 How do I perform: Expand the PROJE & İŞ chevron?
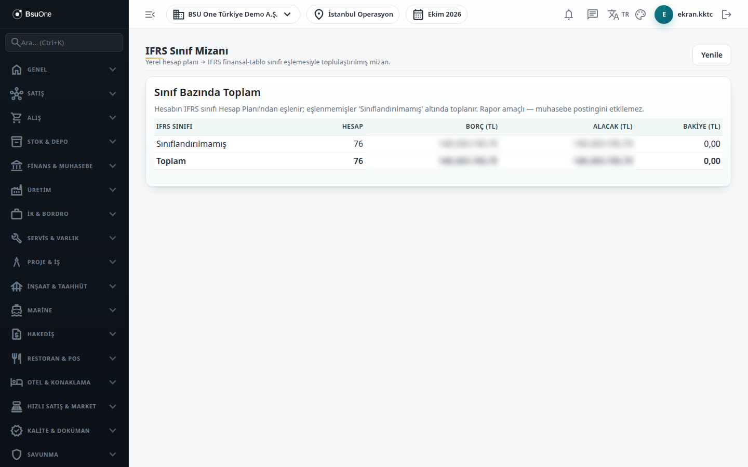click(x=113, y=262)
